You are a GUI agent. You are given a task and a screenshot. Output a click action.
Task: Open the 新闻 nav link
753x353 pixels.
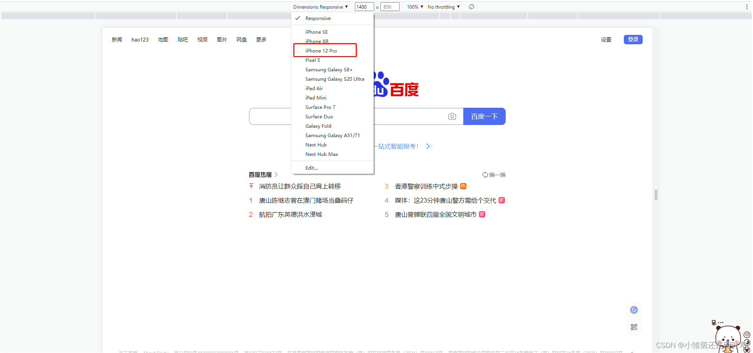coord(117,40)
